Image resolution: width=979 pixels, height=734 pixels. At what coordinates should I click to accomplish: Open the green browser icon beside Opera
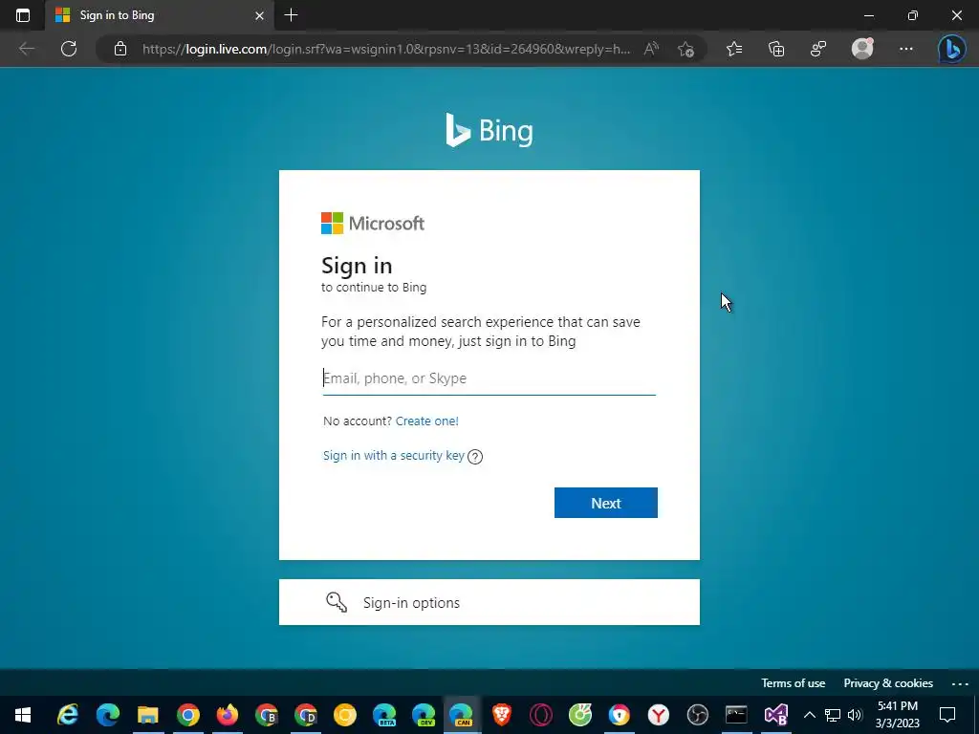point(580,715)
